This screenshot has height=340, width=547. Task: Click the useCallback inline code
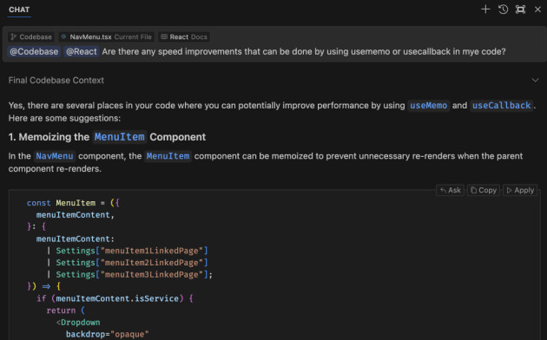tap(501, 106)
